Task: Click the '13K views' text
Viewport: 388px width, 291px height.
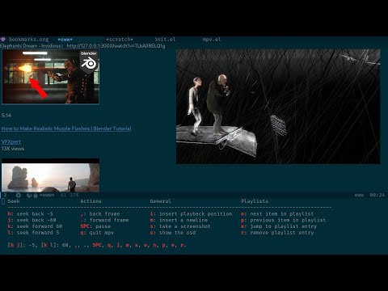Action: point(13,149)
